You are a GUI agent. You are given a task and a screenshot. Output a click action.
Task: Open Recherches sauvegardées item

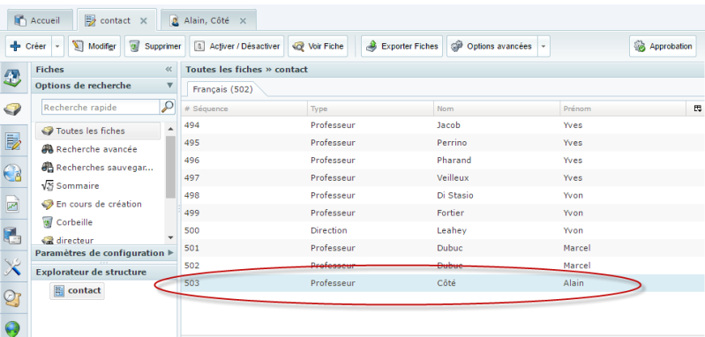[x=97, y=168]
